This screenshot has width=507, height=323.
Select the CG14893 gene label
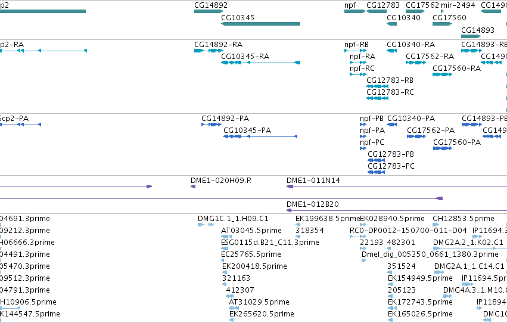478,30
